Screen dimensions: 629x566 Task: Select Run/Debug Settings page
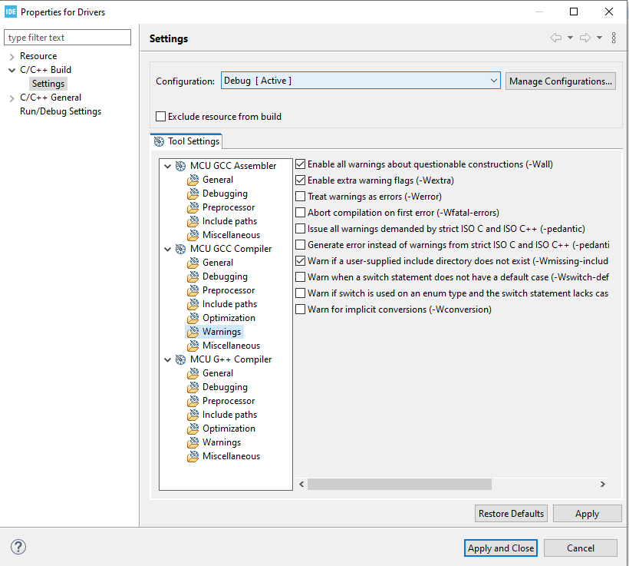click(x=61, y=111)
